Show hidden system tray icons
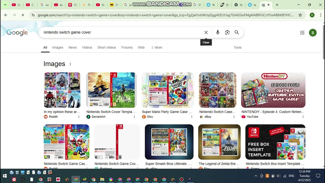 pos(256,176)
